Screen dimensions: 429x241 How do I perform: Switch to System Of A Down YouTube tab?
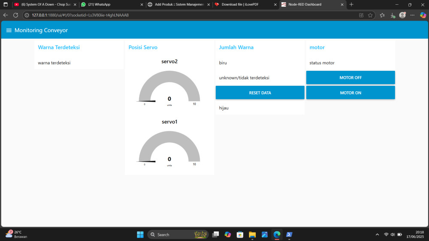[x=45, y=5]
